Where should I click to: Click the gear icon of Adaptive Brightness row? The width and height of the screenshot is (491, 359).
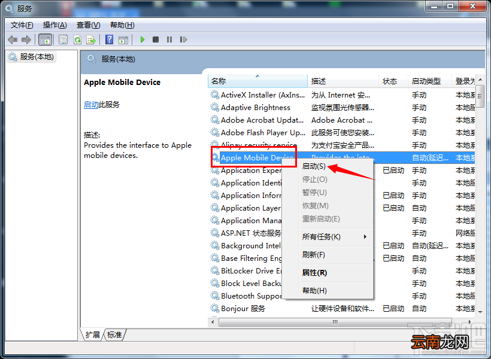[x=214, y=107]
